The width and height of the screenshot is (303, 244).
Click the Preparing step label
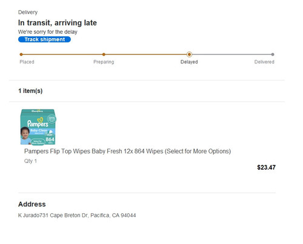104,62
